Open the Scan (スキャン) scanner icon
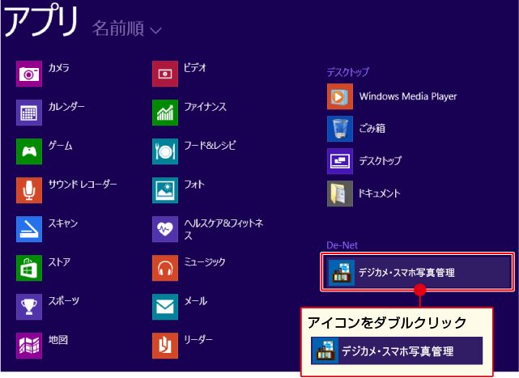The image size is (519, 378). 29,229
